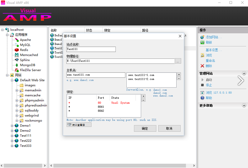Click the Test222 globe icon in tree

click(17, 141)
